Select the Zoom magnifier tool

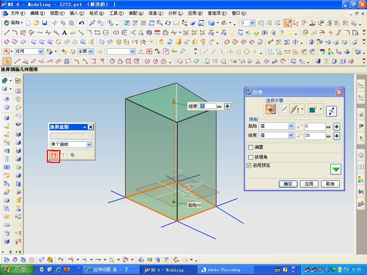[x=159, y=23]
